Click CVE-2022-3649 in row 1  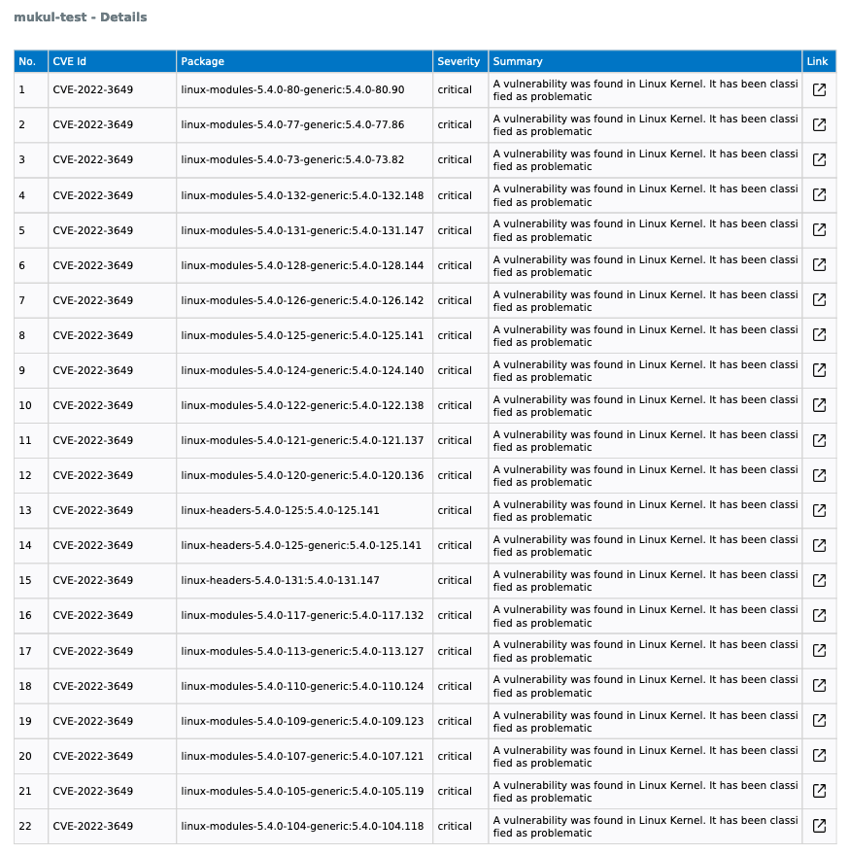92,89
